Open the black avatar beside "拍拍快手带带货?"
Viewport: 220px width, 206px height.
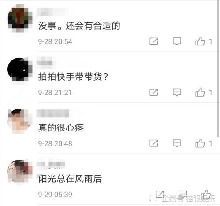20,69
